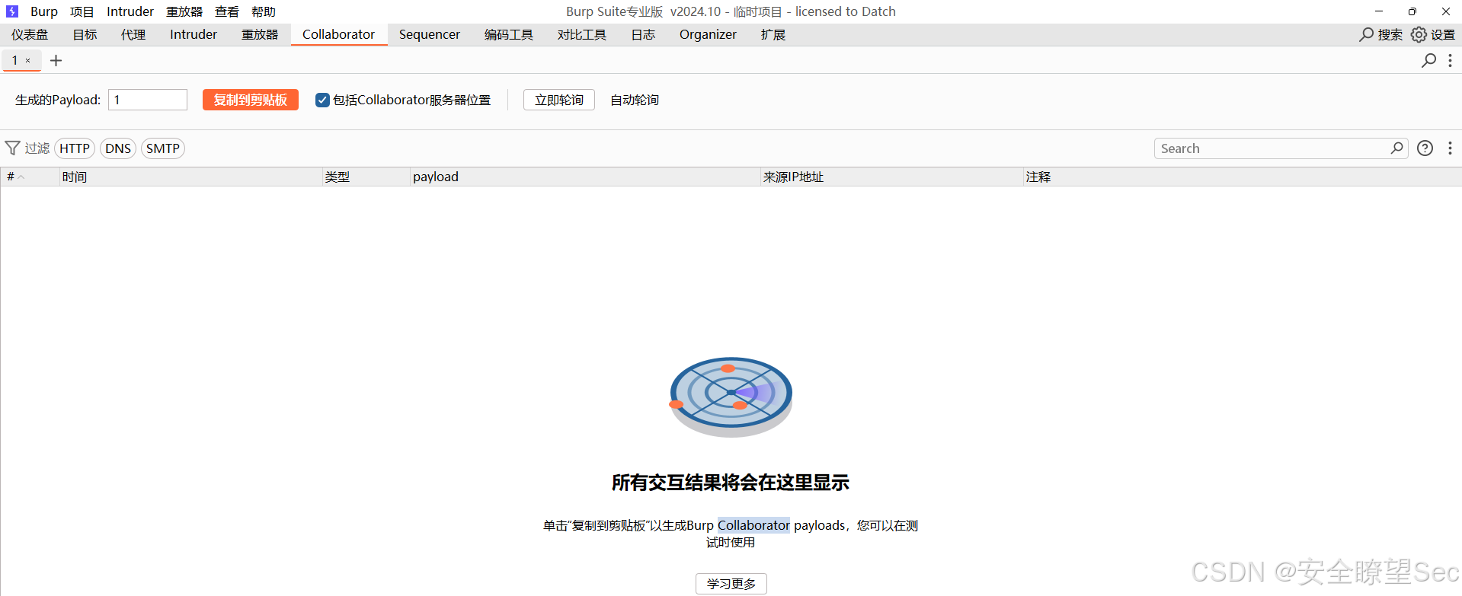
Task: Switch to the 代理 tab
Action: tap(133, 34)
